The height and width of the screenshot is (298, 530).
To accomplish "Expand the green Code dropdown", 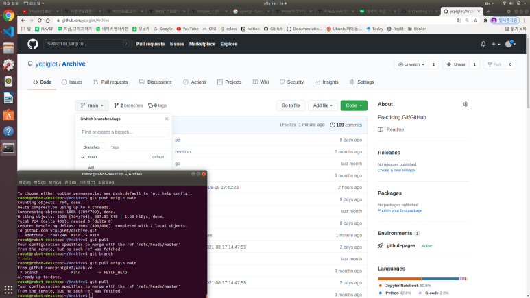I will 354,105.
